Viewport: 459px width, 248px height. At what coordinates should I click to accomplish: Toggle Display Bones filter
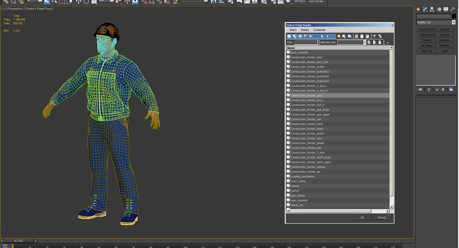pos(333,36)
